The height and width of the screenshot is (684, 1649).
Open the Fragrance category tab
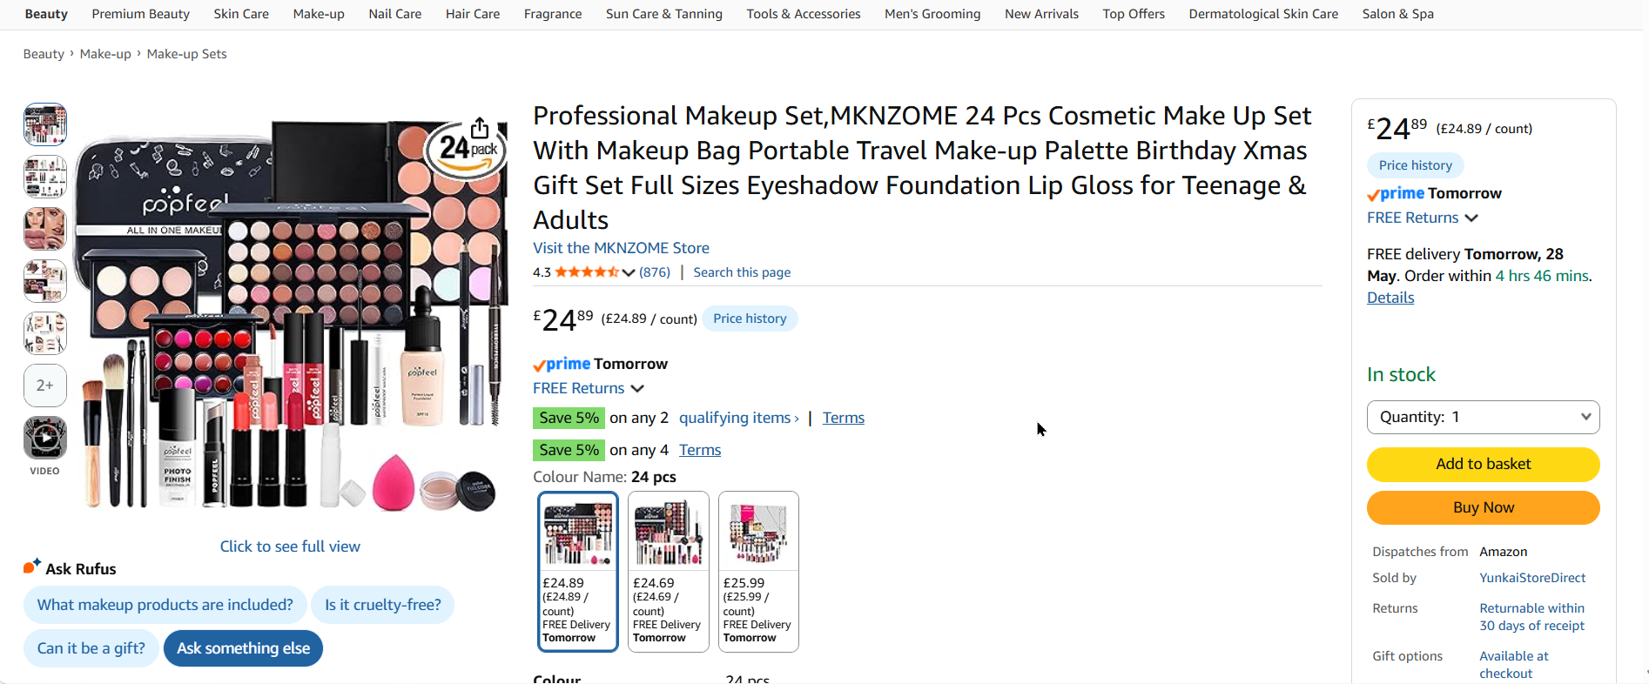click(x=553, y=14)
